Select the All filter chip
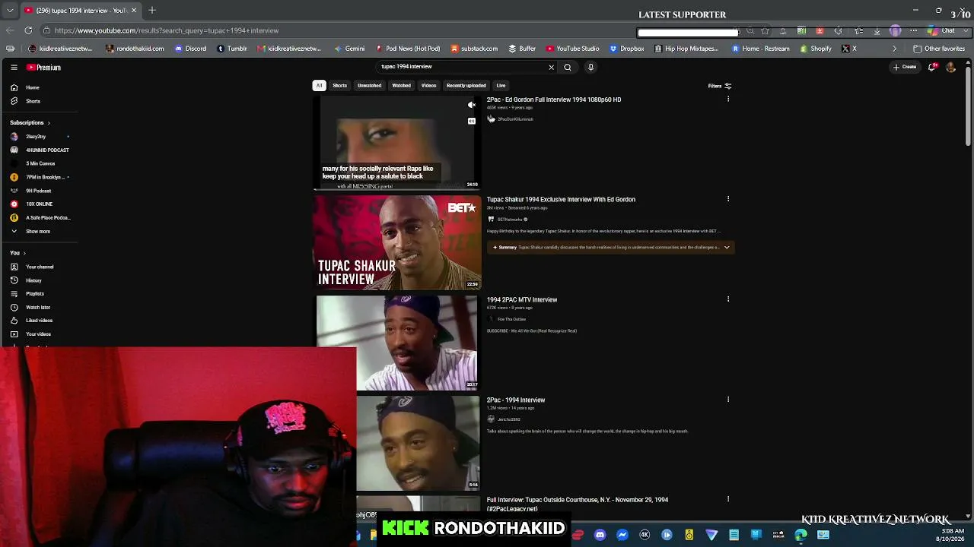 (x=319, y=86)
